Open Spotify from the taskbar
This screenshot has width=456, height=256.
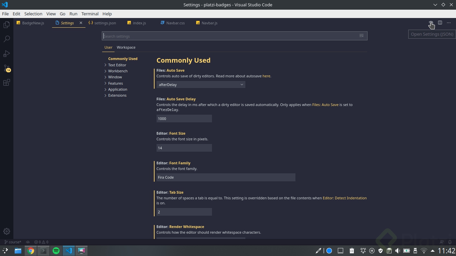point(56,251)
